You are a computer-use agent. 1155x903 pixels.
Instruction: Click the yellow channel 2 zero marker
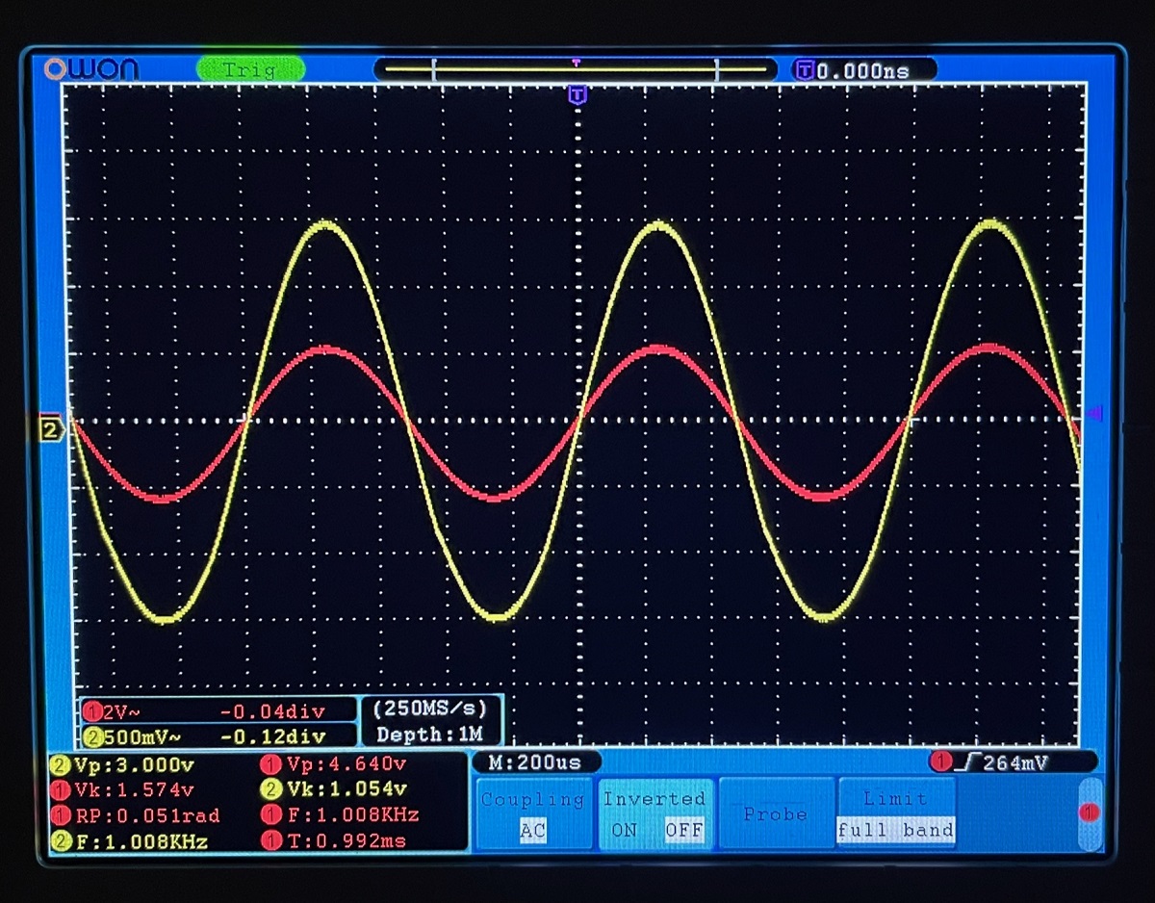pyautogui.click(x=50, y=427)
